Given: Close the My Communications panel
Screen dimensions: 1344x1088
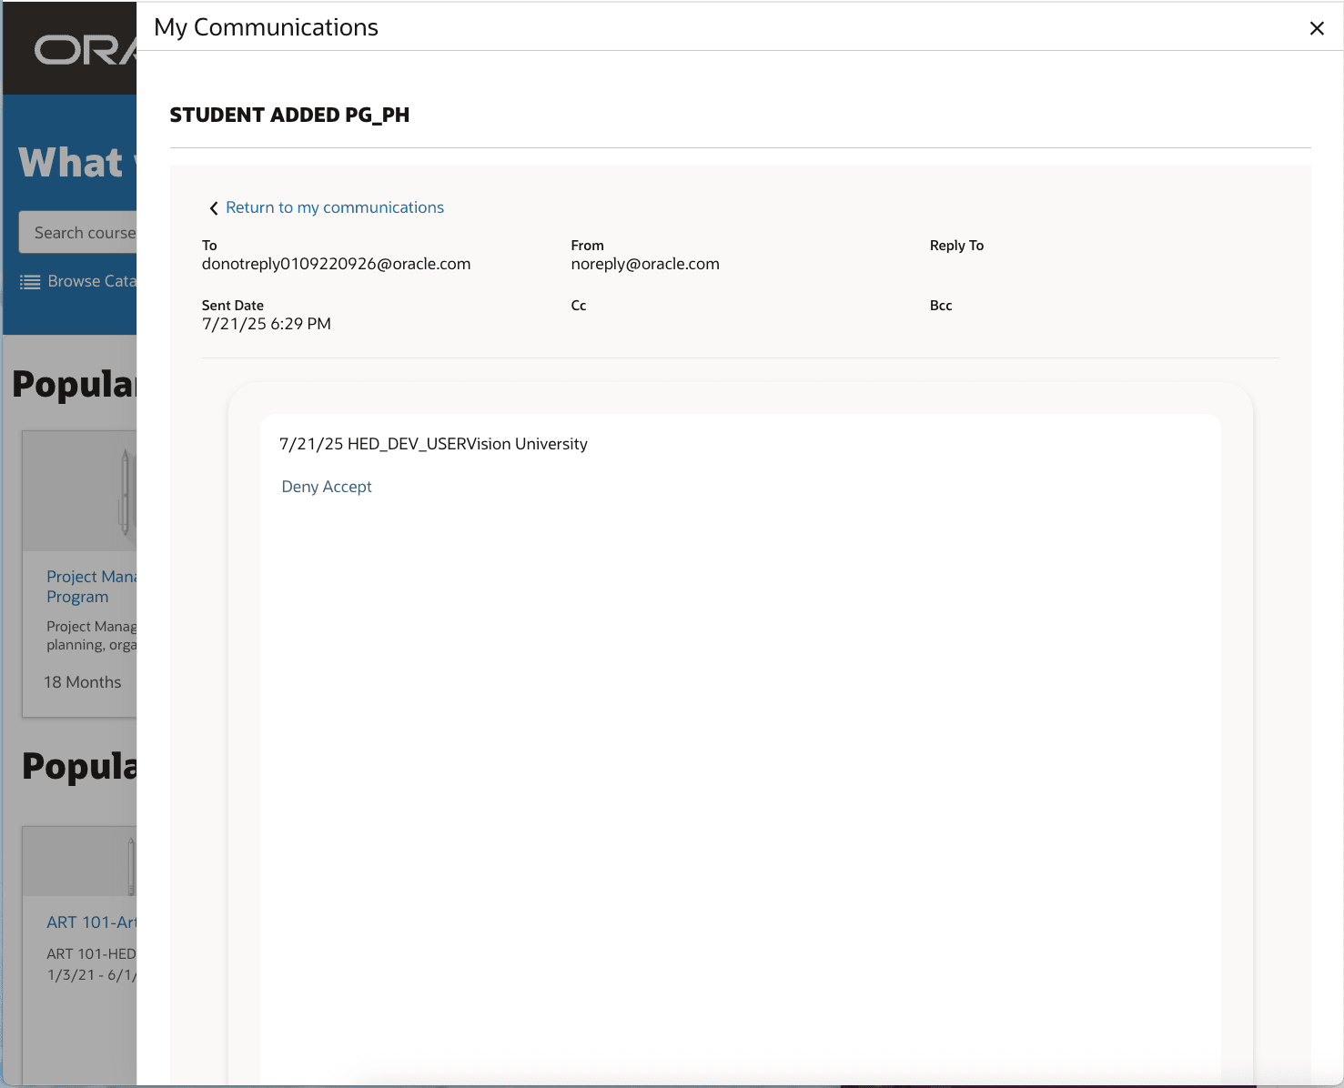Looking at the screenshot, I should (1316, 28).
